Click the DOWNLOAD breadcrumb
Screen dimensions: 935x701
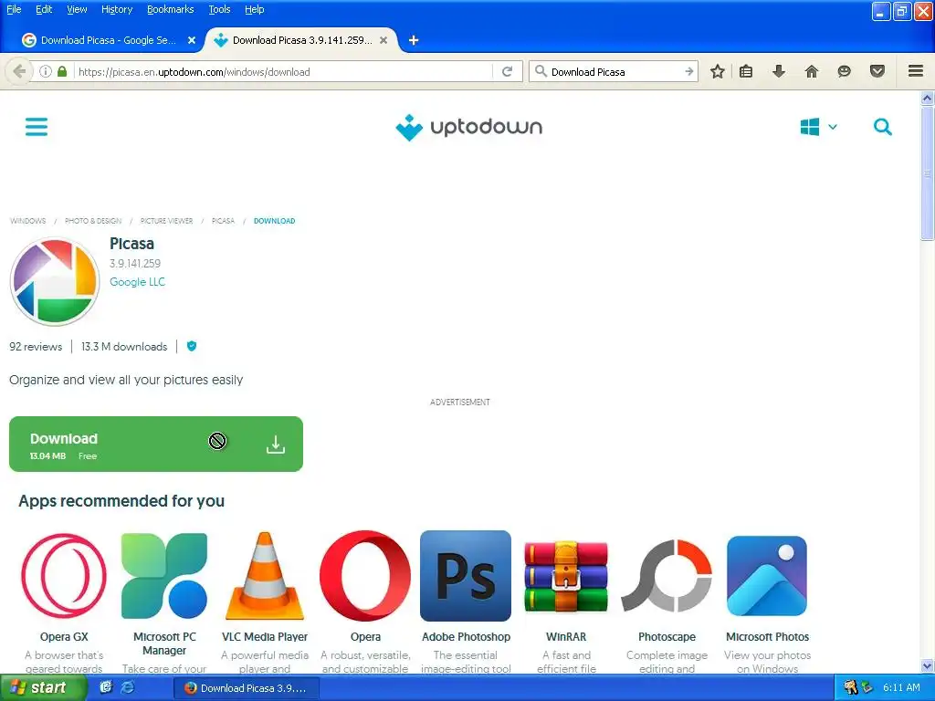click(274, 221)
